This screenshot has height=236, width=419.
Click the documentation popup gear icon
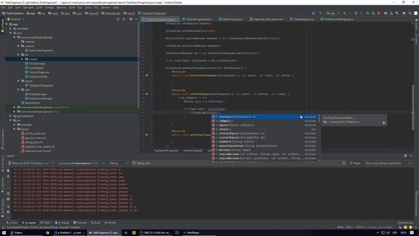click(x=384, y=123)
